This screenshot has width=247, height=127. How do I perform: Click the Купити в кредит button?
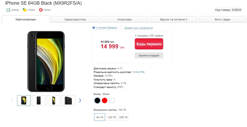[x=149, y=56]
